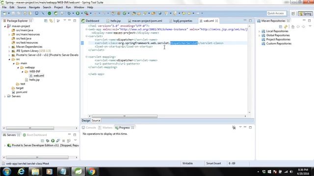The width and height of the screenshot is (314, 176).
Task: Click the Run External Tools icon
Action: [x=86, y=13]
